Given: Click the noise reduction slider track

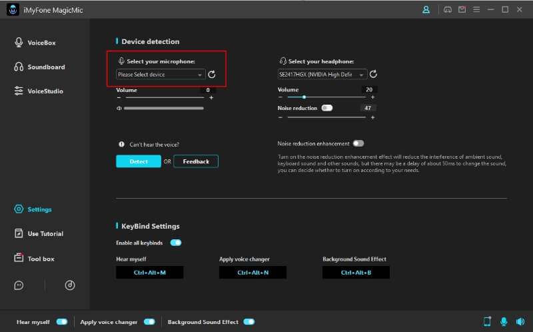Looking at the screenshot, I should 326,117.
